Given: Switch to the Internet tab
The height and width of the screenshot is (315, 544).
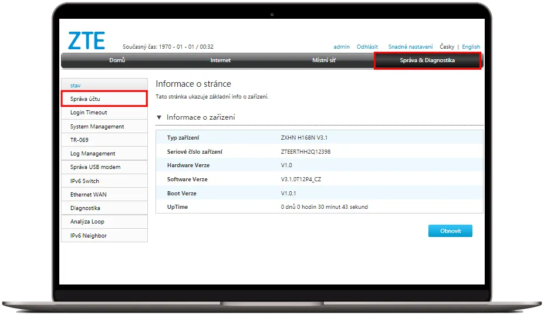Looking at the screenshot, I should point(221,60).
